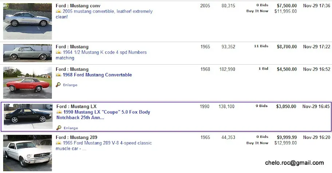The height and width of the screenshot is (173, 332).
Task: Click the red 1968 Mustang convertible photo
Action: click(28, 82)
